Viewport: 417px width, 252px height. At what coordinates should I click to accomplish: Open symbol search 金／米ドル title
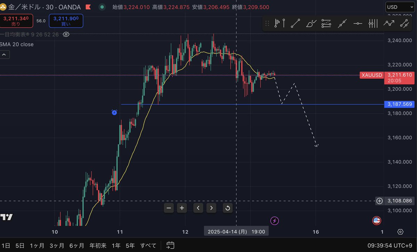click(24, 7)
